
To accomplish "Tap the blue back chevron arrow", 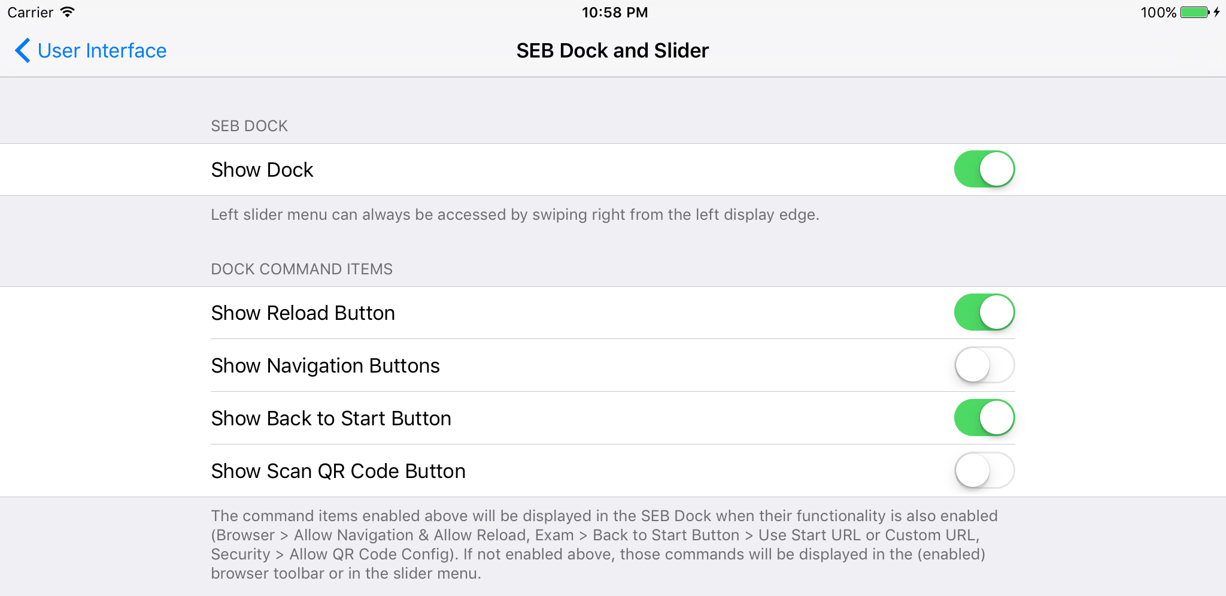I will coord(23,50).
